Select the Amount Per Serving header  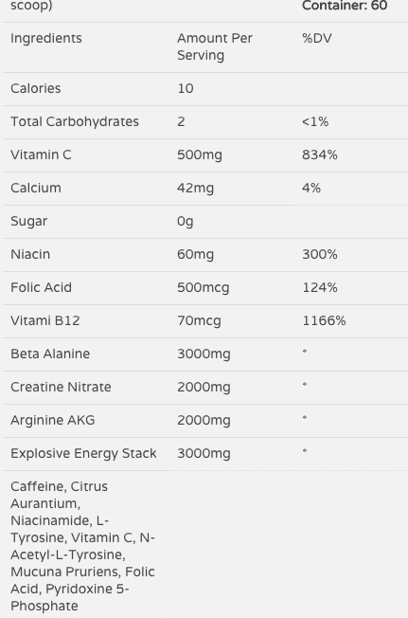215,46
